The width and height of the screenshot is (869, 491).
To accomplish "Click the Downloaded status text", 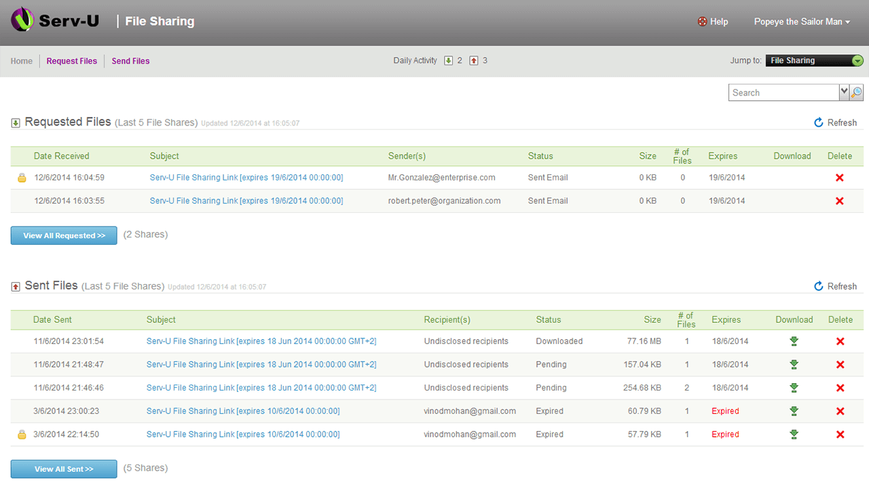I will (x=559, y=341).
